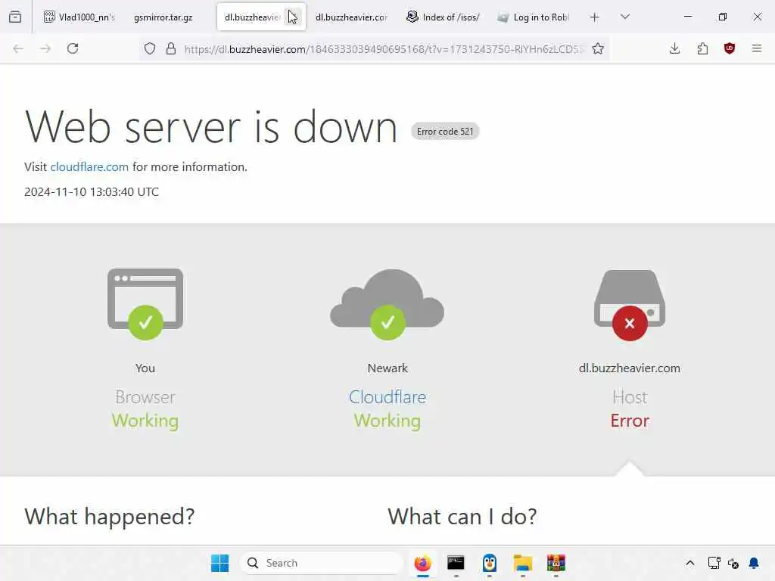Click the What happened? heading

click(110, 517)
